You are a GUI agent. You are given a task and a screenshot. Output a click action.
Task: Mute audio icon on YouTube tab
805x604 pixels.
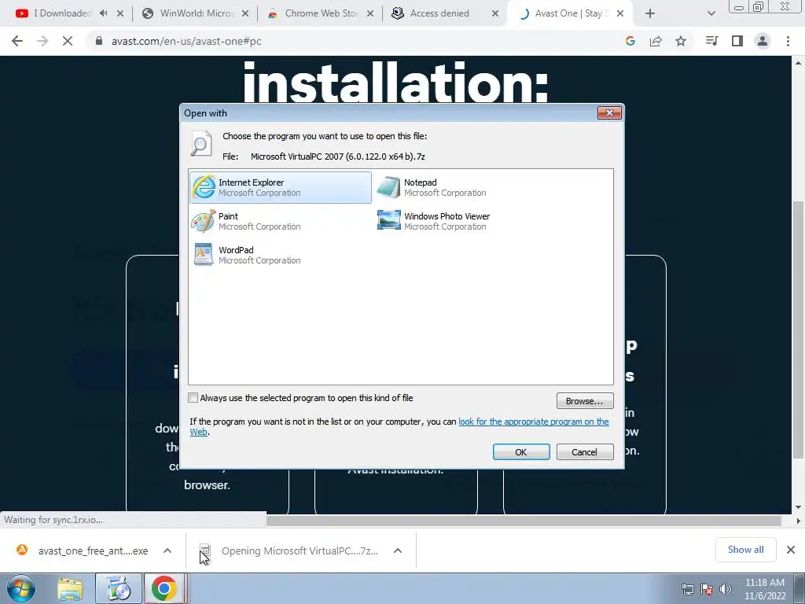(103, 13)
